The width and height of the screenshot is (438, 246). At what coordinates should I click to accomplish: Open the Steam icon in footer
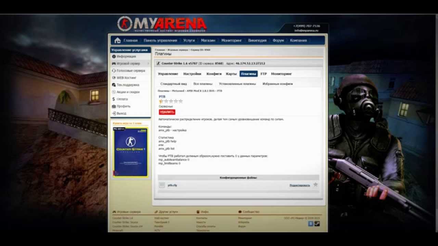[317, 224]
